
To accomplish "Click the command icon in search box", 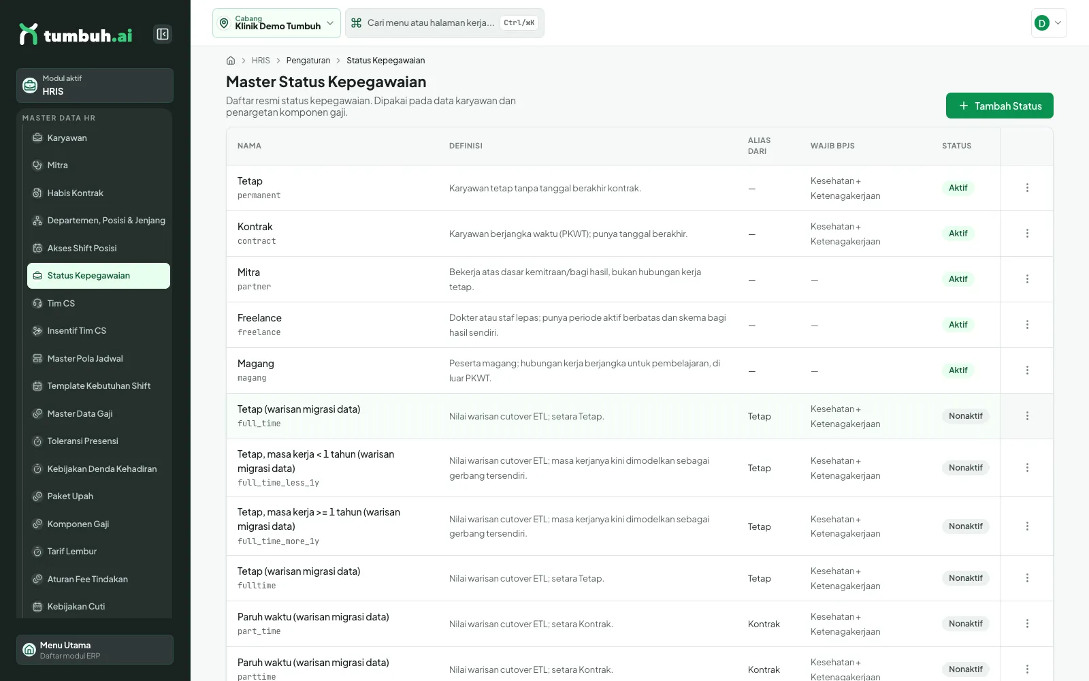I will 356,23.
